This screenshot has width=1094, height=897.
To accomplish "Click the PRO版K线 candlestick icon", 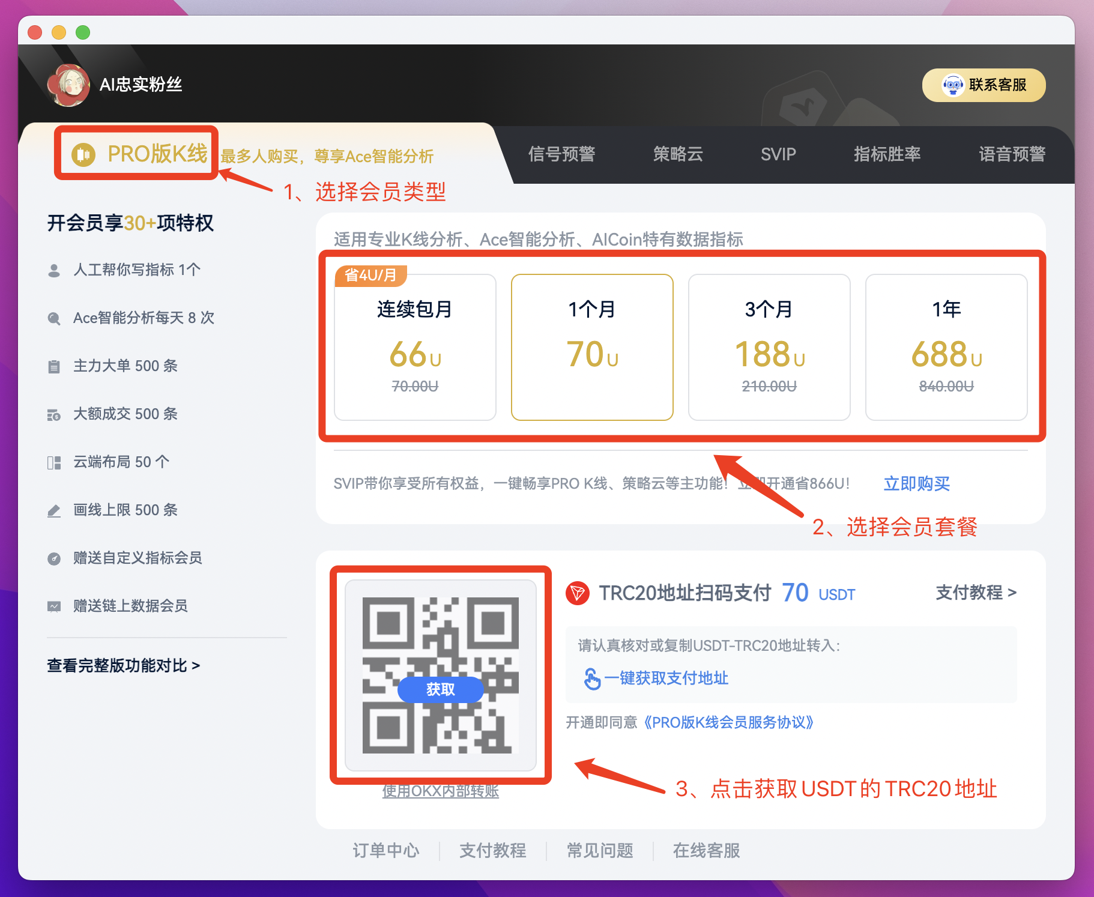I will [83, 154].
